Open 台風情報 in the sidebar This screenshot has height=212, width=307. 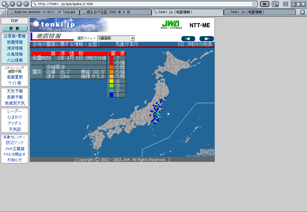[x=15, y=54]
